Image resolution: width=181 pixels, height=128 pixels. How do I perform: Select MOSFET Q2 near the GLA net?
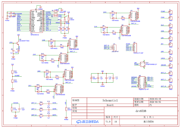(x=125, y=30)
